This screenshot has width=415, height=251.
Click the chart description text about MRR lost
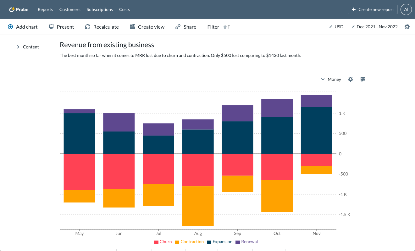(180, 55)
